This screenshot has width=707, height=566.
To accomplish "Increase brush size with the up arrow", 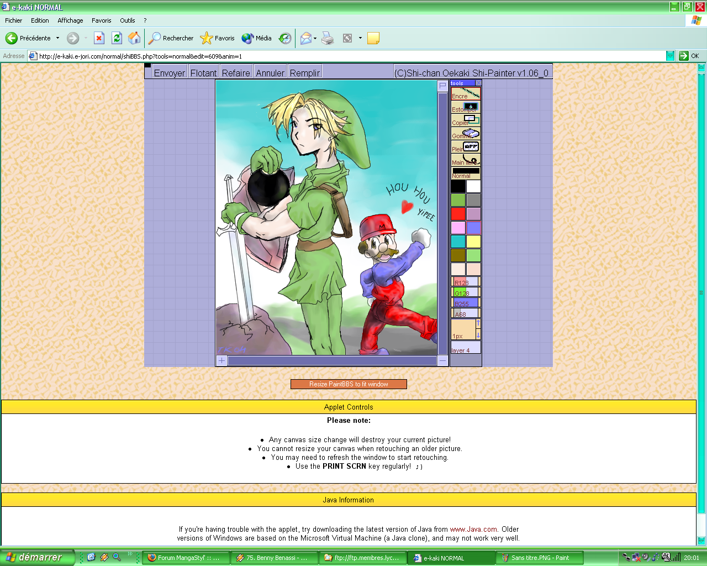I will (x=478, y=323).
